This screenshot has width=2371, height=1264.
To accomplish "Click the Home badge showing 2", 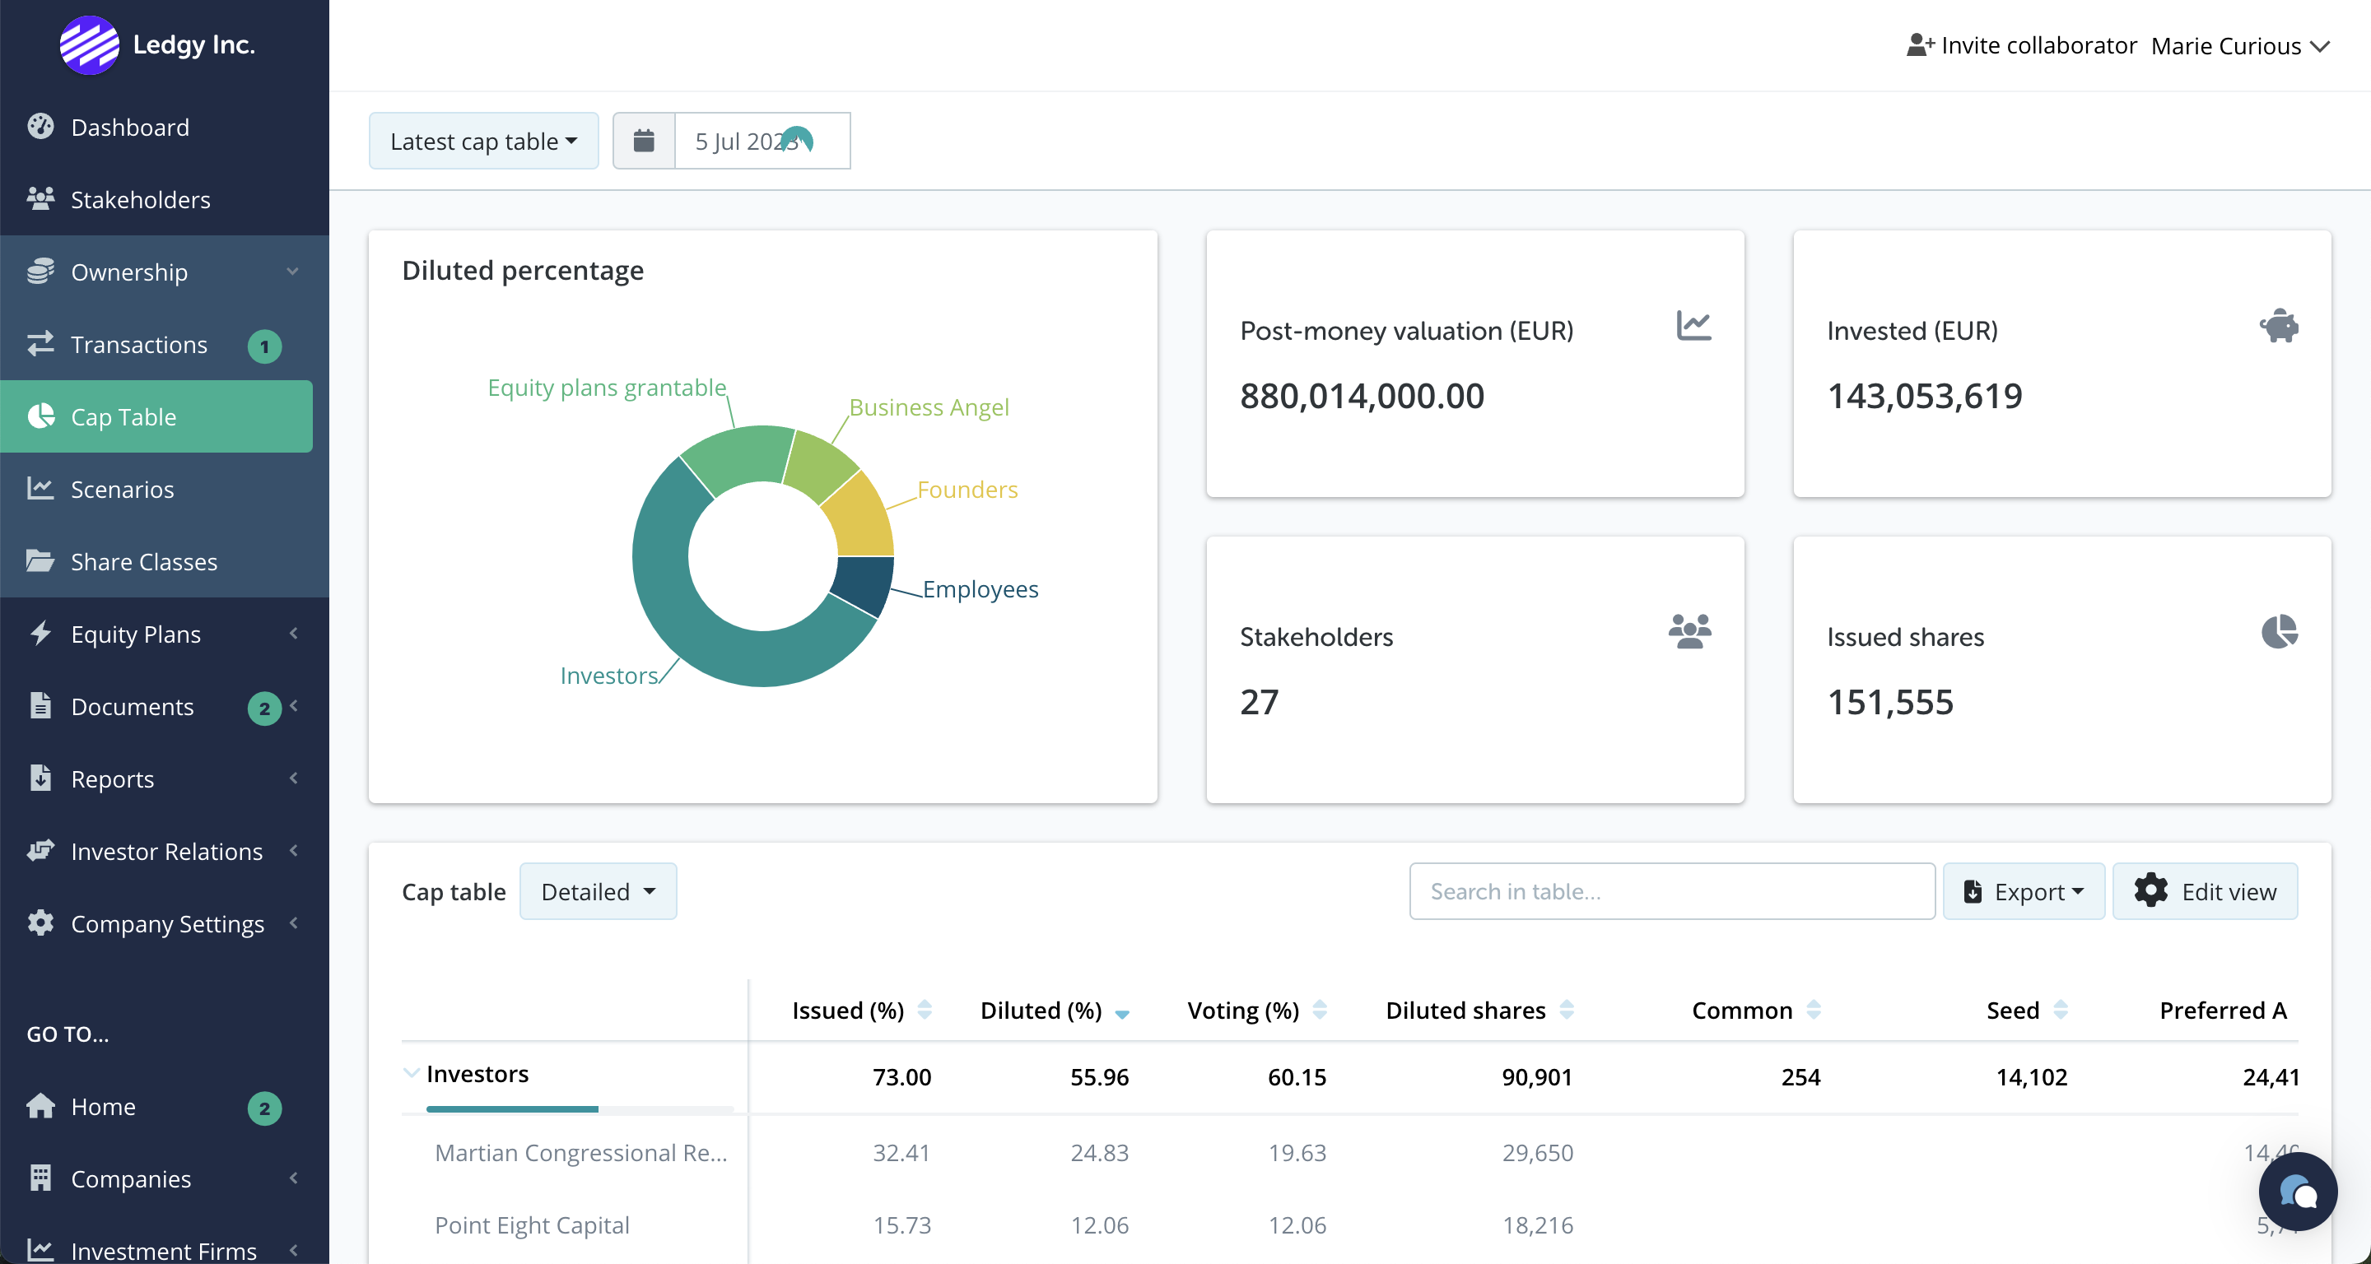I will (x=264, y=1108).
